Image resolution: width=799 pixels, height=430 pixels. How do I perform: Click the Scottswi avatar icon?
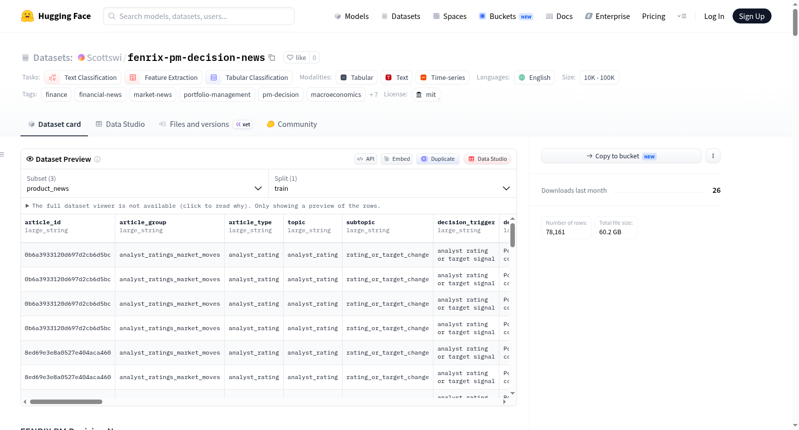pyautogui.click(x=81, y=57)
